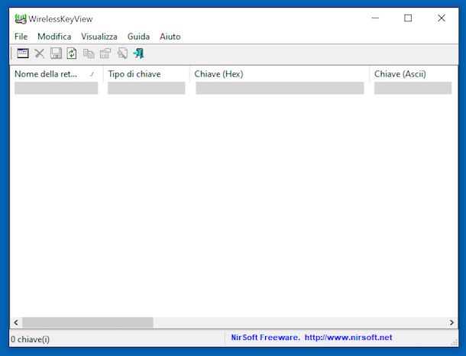Open the Properties toolbar icon
466x356 pixels.
tap(105, 53)
